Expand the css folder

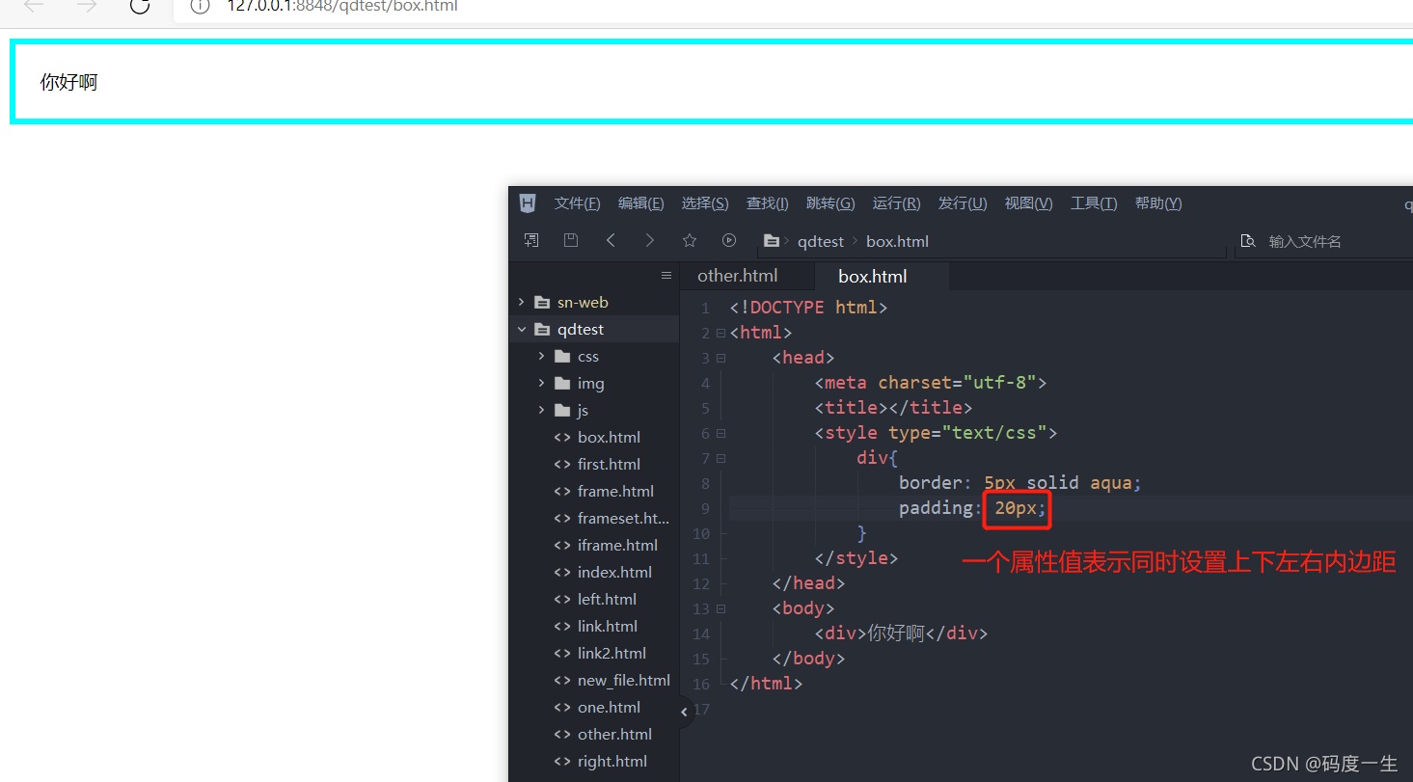542,356
